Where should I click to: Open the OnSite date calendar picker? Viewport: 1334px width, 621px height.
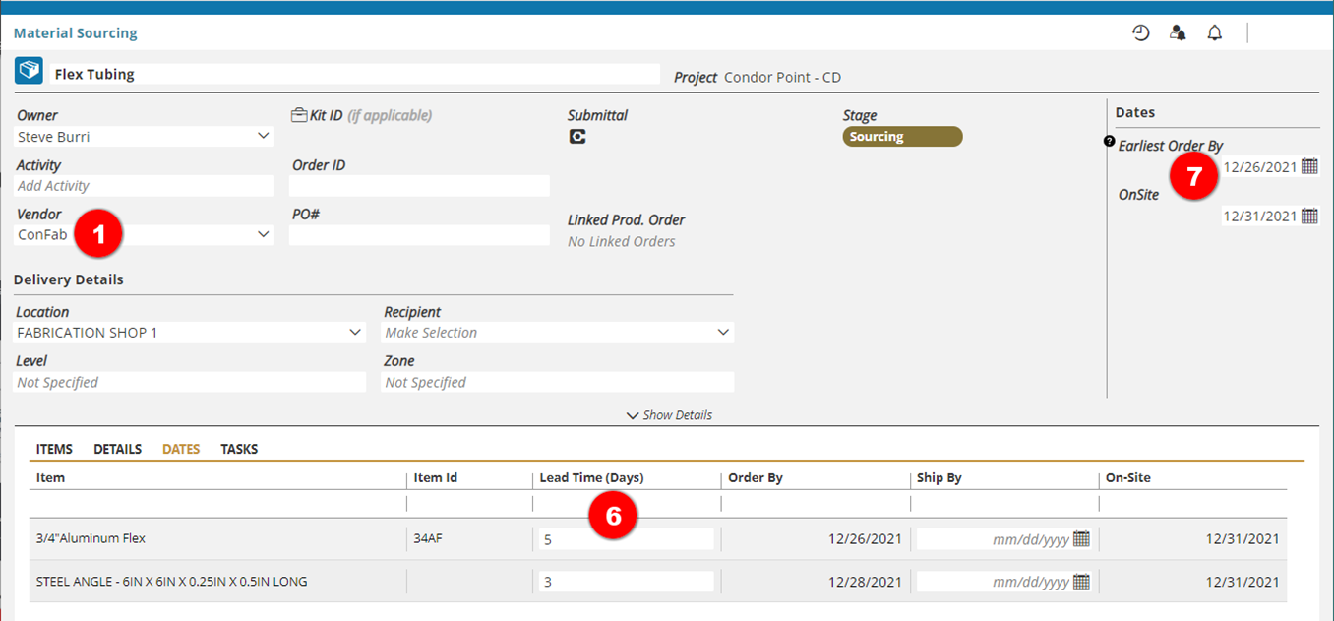pos(1309,216)
